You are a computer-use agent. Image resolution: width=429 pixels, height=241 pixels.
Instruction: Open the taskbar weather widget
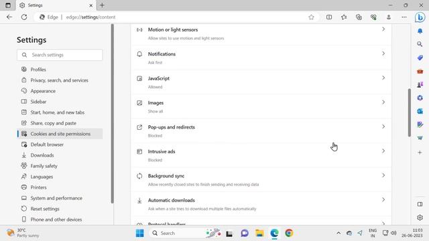pyautogui.click(x=23, y=233)
